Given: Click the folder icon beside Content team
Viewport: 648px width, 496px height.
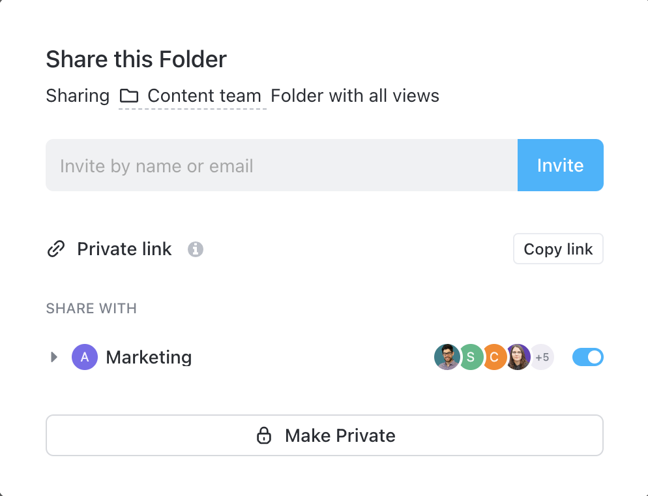Looking at the screenshot, I should (x=129, y=96).
